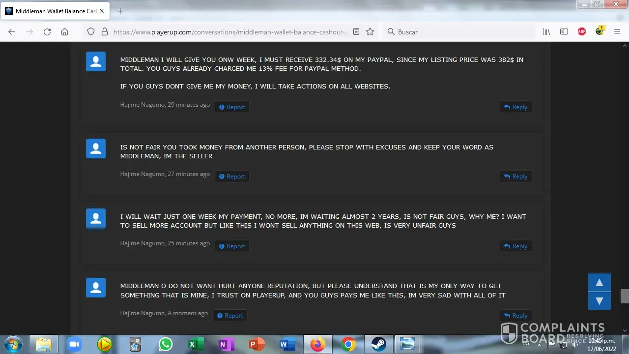Launch Zoom from the taskbar

point(74,344)
